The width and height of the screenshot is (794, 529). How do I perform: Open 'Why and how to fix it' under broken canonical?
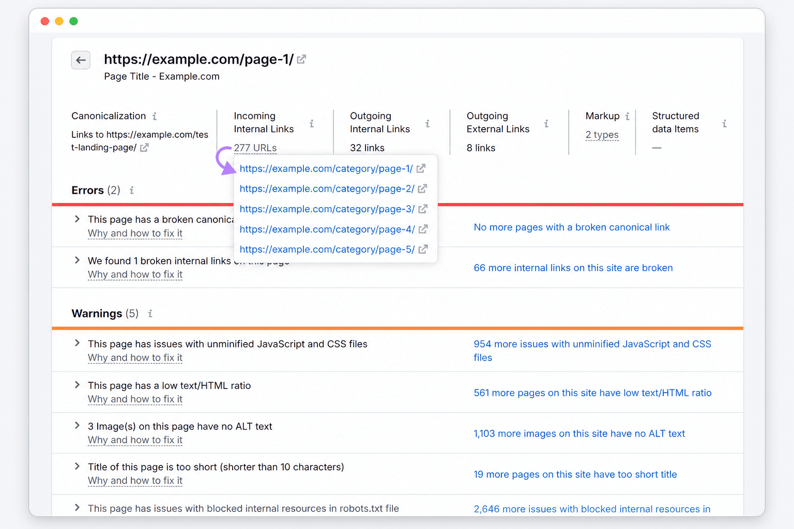pyautogui.click(x=135, y=234)
